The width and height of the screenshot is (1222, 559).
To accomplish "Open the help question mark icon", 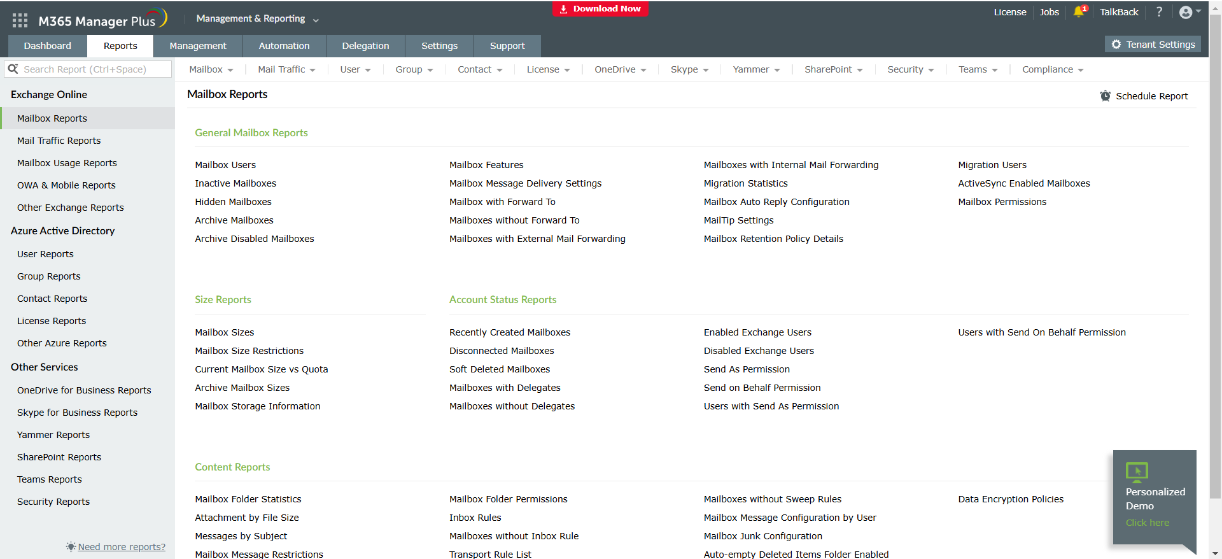I will coord(1159,12).
